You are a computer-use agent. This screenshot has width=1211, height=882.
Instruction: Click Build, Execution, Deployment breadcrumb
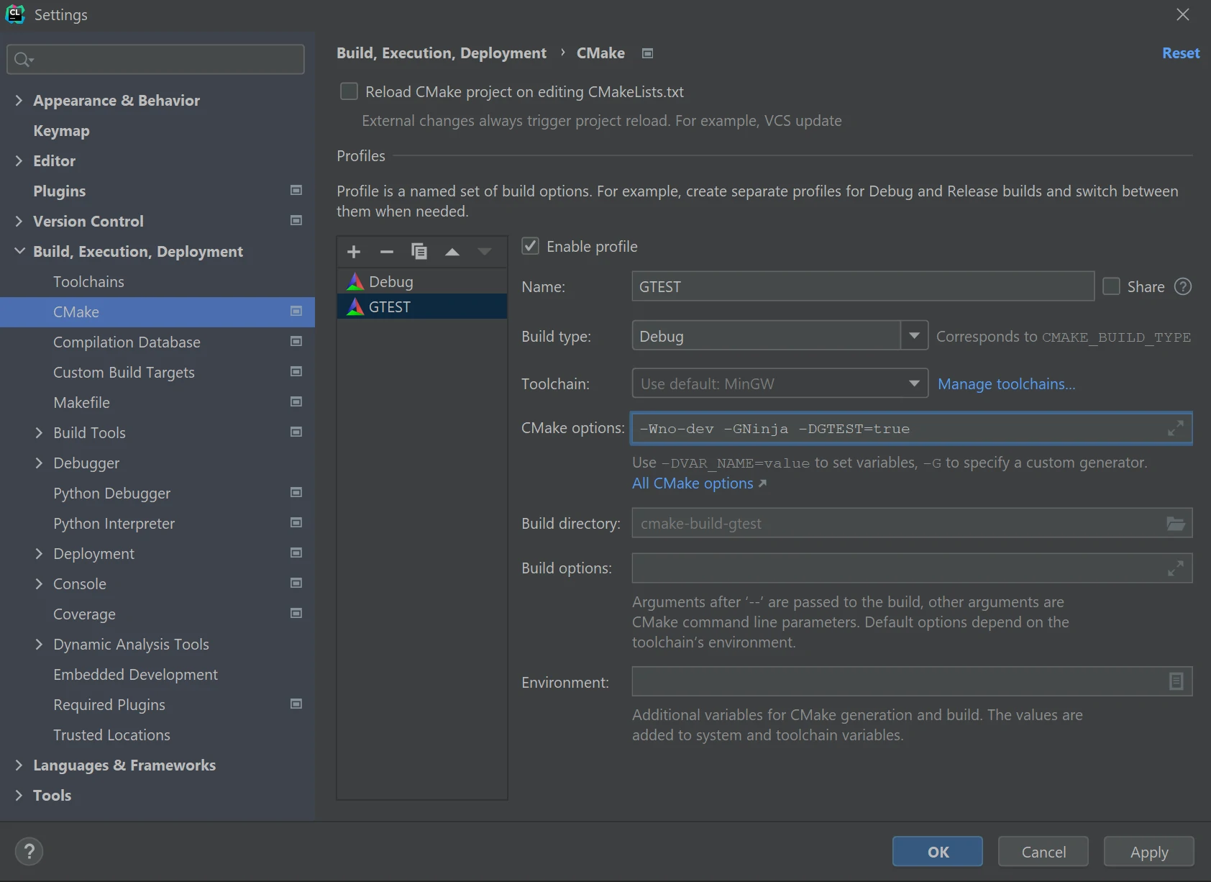pos(442,53)
